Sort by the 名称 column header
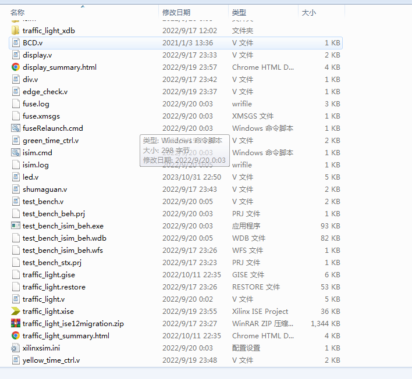 pos(17,12)
